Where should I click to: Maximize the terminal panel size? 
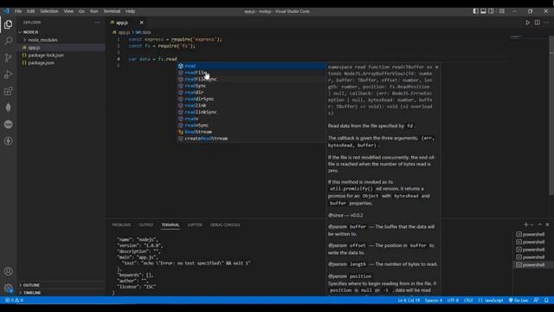539,224
